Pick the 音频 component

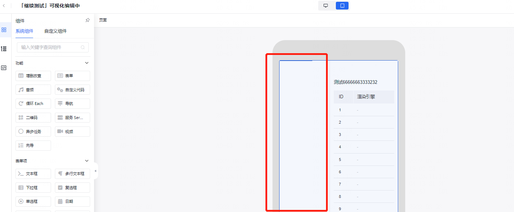point(33,90)
